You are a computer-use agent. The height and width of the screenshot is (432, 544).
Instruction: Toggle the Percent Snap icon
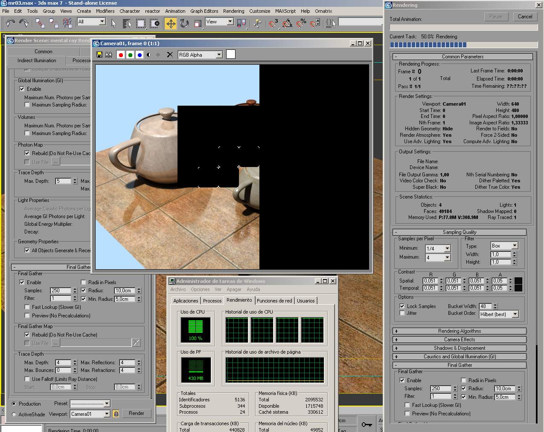tap(301, 23)
